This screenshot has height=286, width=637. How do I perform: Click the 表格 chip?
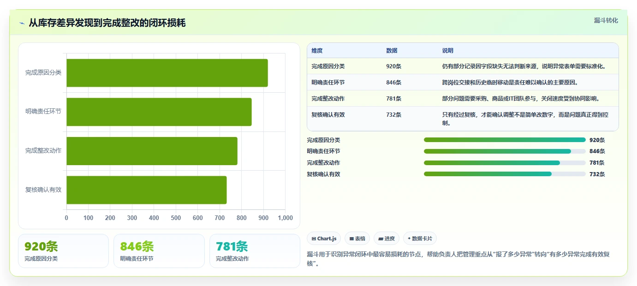coord(357,238)
